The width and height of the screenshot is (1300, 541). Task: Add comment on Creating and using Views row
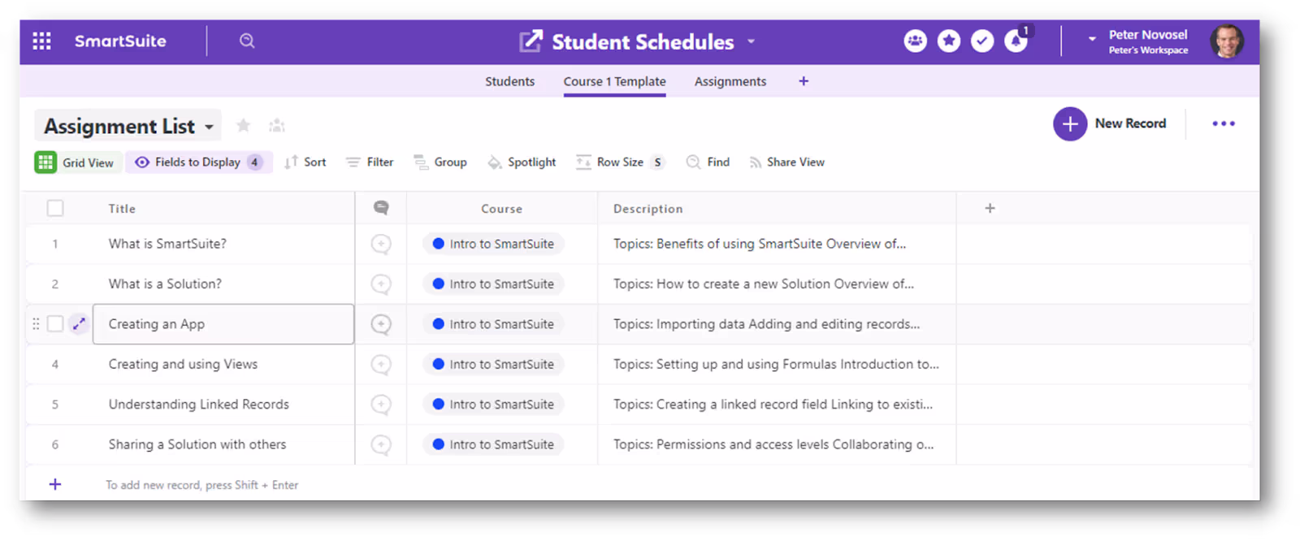point(381,365)
